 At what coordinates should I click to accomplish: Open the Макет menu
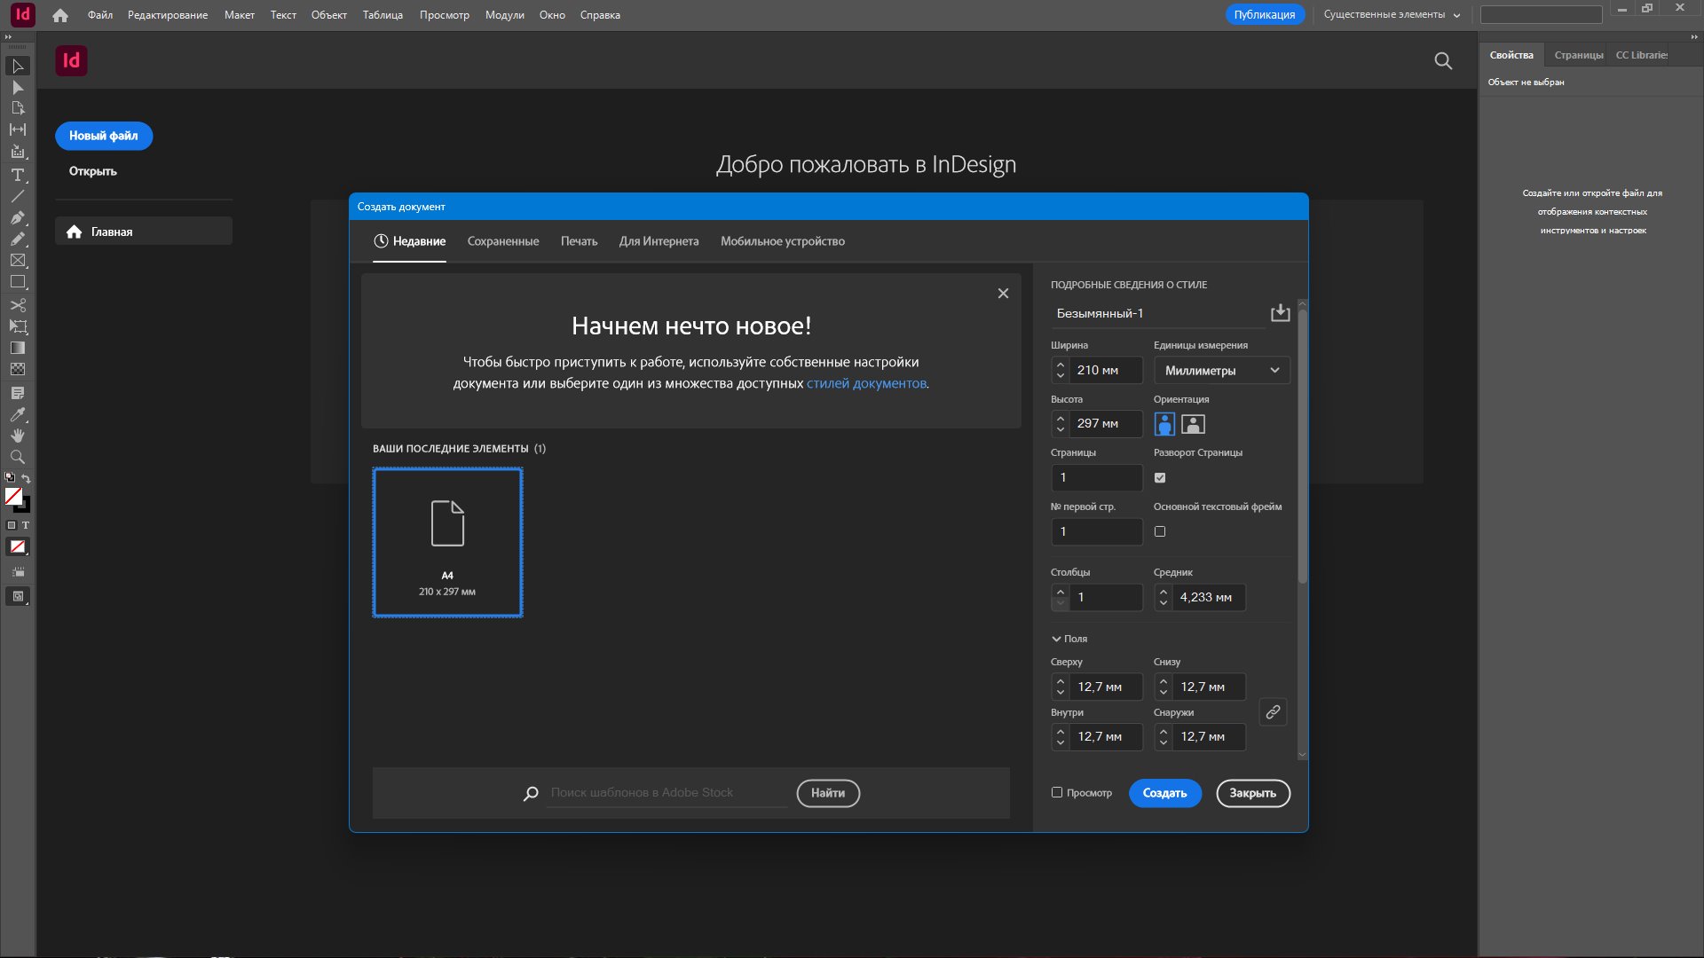tap(239, 15)
